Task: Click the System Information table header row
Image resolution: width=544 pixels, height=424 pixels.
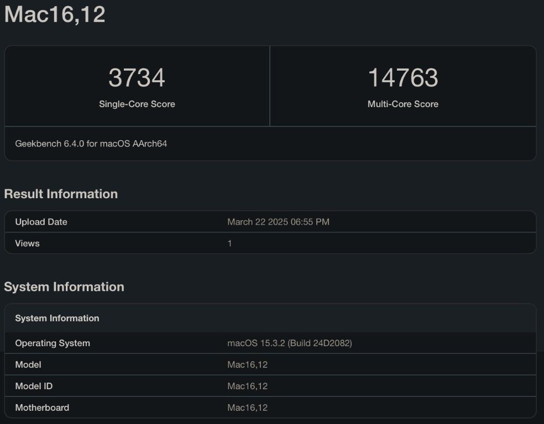Action: (x=270, y=319)
